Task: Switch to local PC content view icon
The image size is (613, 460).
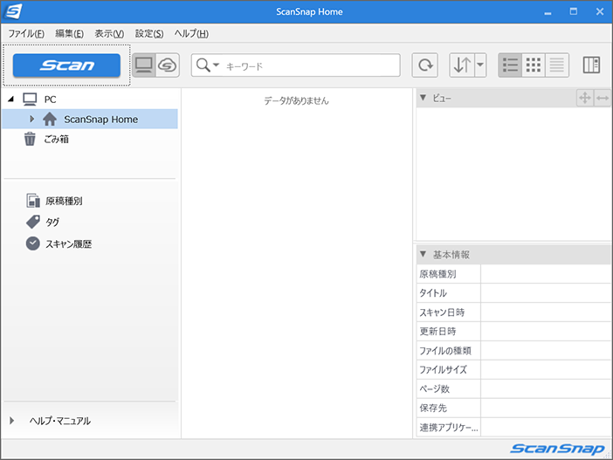Action: tap(144, 65)
